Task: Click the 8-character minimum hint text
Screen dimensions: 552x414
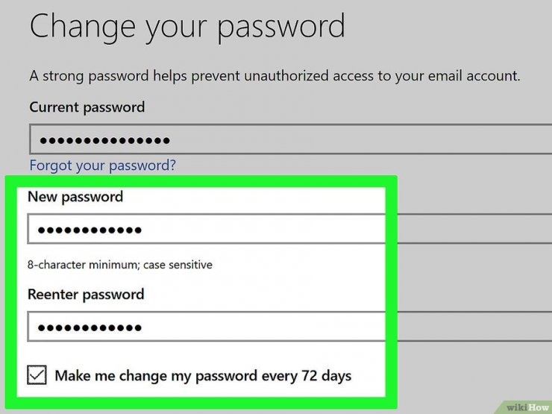Action: [x=120, y=264]
